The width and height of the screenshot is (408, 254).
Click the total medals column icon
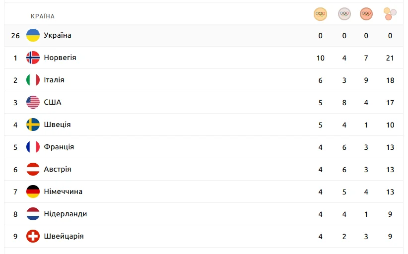coord(390,14)
